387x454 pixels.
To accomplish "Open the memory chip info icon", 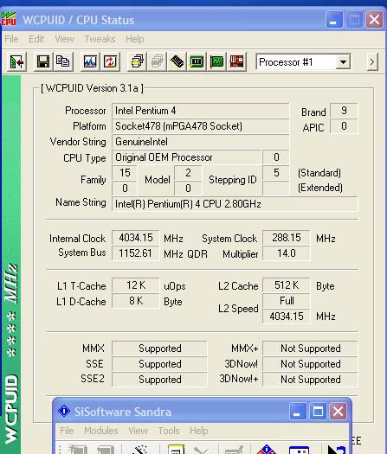I will [177, 61].
